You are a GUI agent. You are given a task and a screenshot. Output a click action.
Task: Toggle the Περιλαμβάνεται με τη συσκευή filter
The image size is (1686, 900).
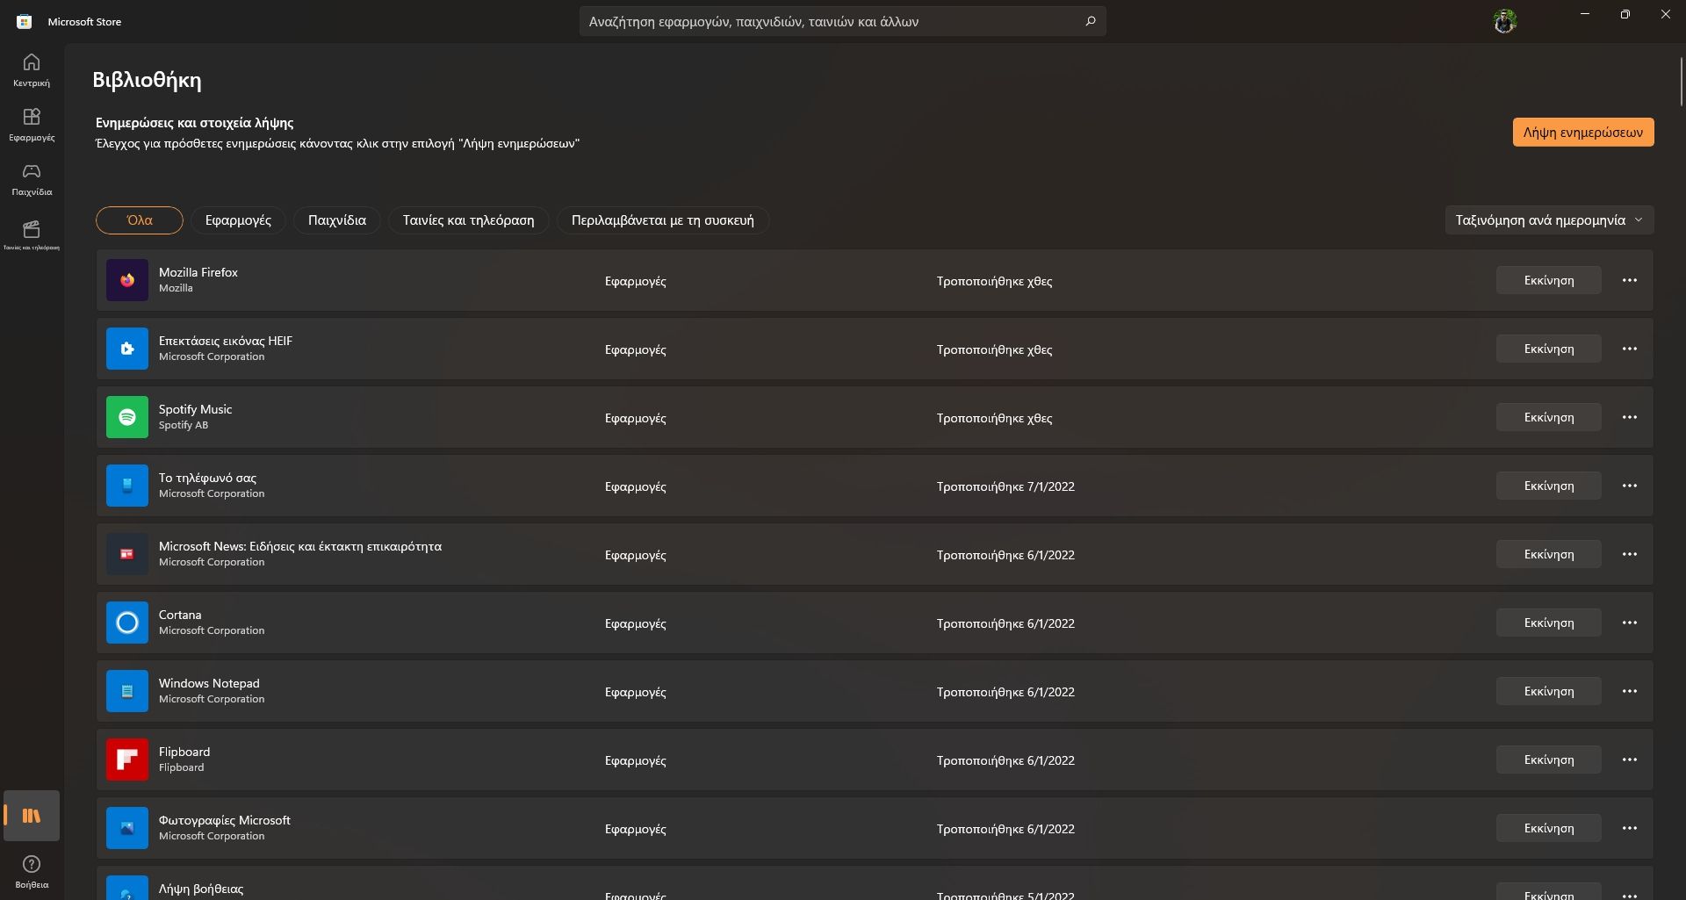(x=661, y=220)
